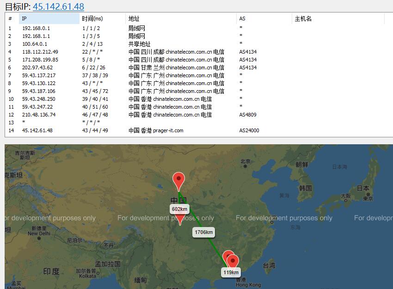Image resolution: width=393 pixels, height=289 pixels.
Task: Select final hop IP 45.142.61.48 in table
Action: 37,130
